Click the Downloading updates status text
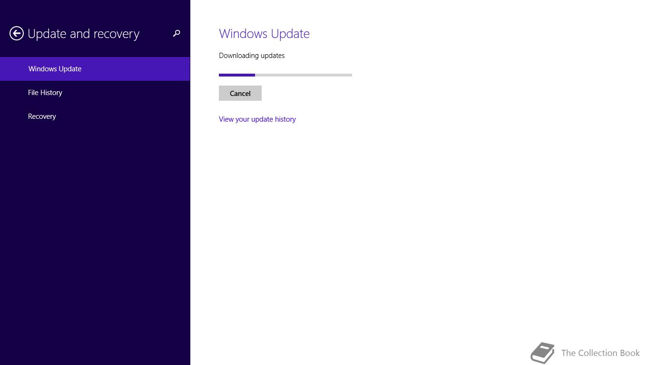The height and width of the screenshot is (365, 650). pos(252,56)
